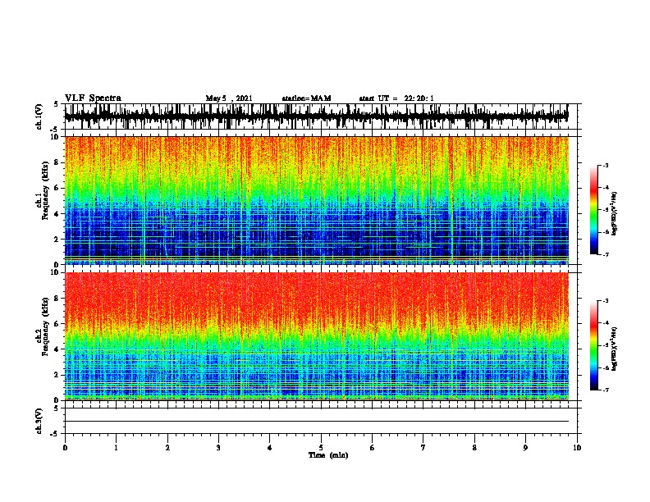650x502 pixels.
Task: Click the ch.2 spectrogram color bar
Action: click(x=593, y=345)
